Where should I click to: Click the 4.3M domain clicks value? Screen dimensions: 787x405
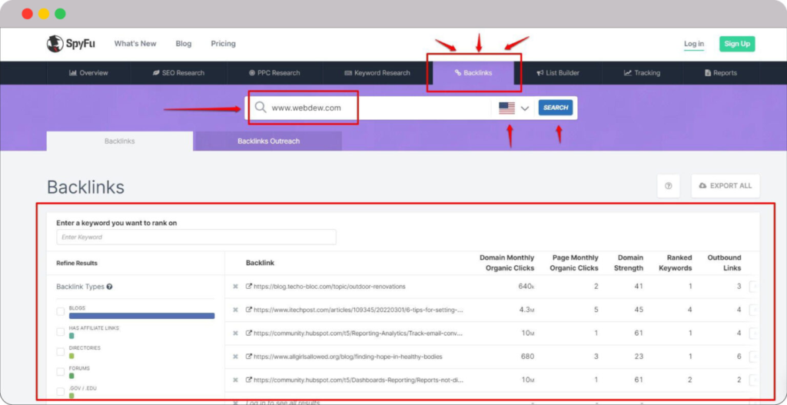pyautogui.click(x=526, y=310)
